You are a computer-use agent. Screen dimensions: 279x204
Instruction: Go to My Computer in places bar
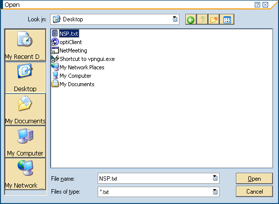[25, 142]
